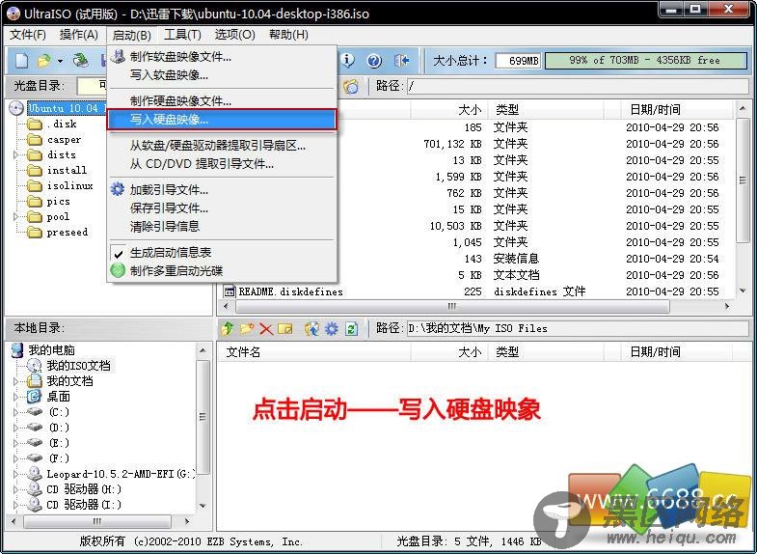The width and height of the screenshot is (757, 554).
Task: Open the 选项(O) menu
Action: click(x=234, y=35)
